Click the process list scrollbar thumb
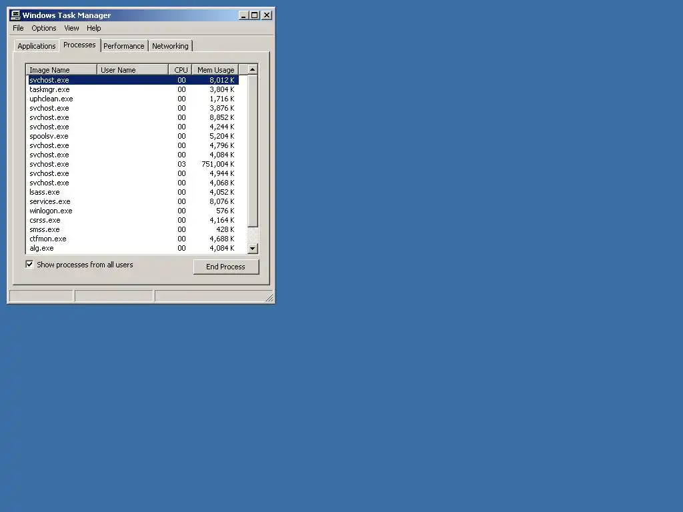Screen dimensions: 683x512 253,151
